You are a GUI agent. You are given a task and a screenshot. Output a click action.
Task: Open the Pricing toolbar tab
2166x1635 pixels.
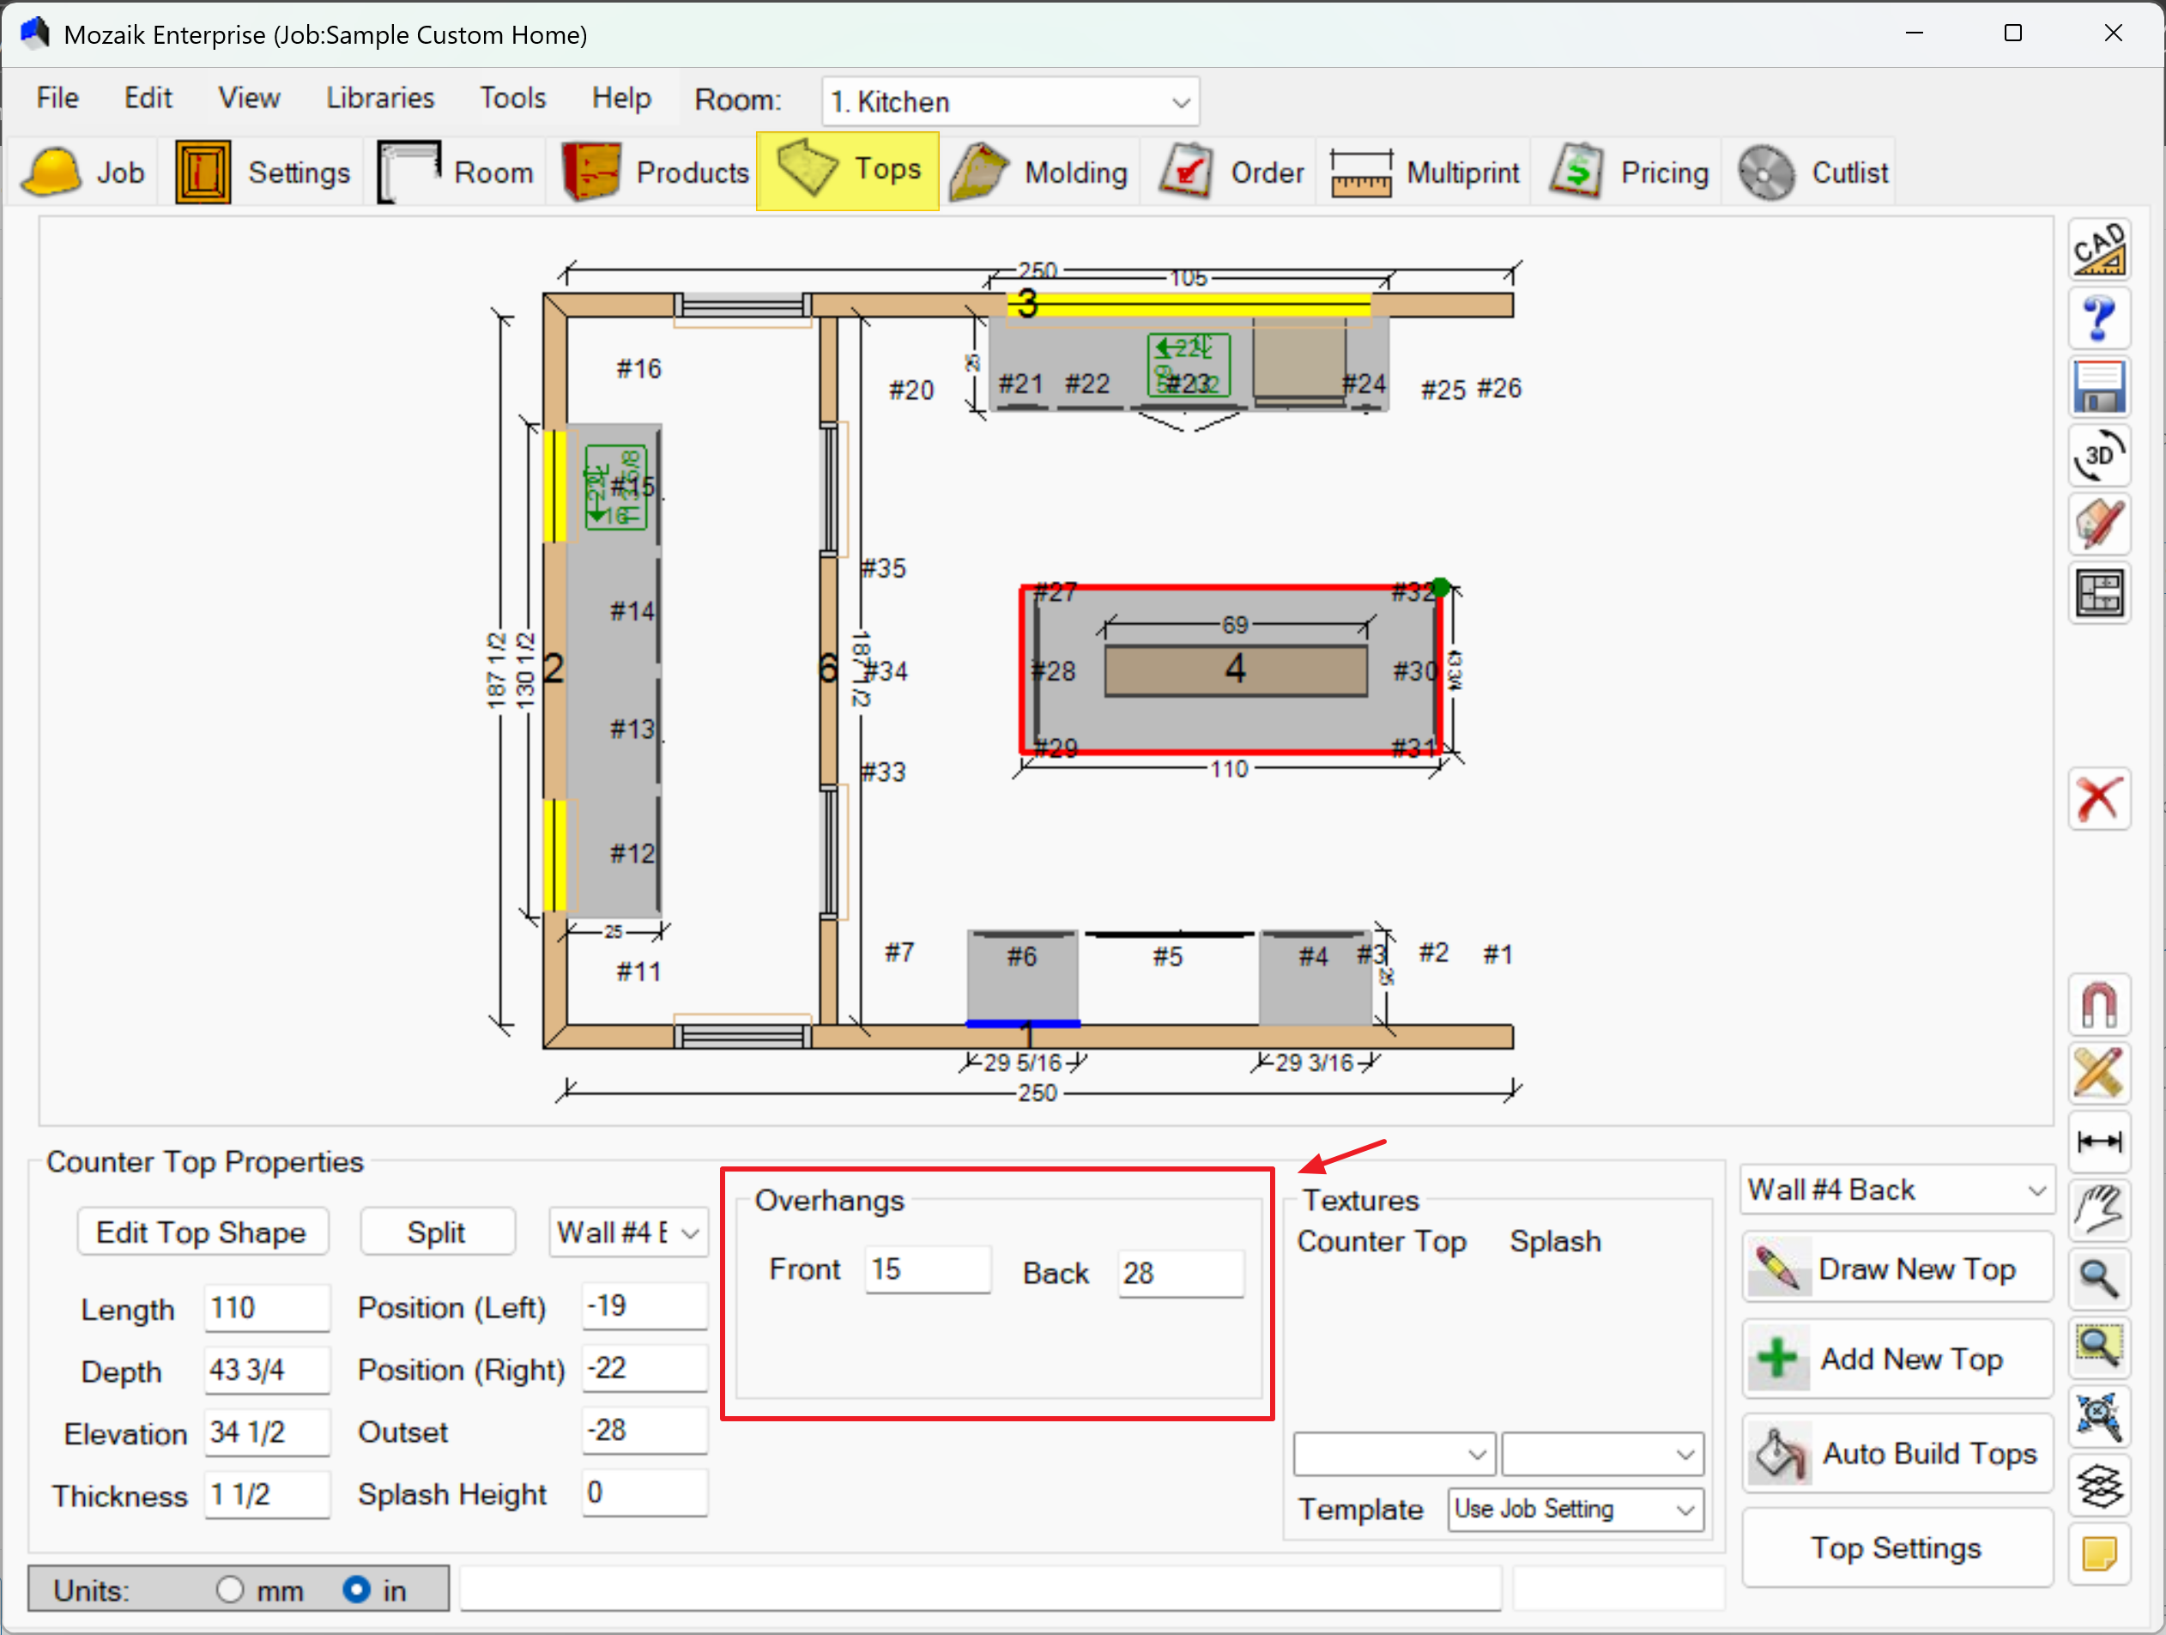[1630, 173]
